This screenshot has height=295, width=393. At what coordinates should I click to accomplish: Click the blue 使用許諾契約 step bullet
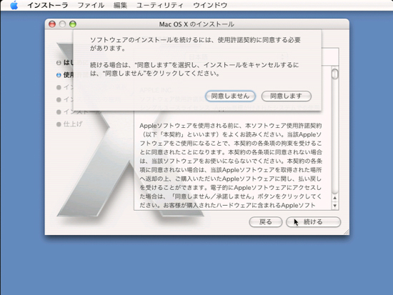59,75
